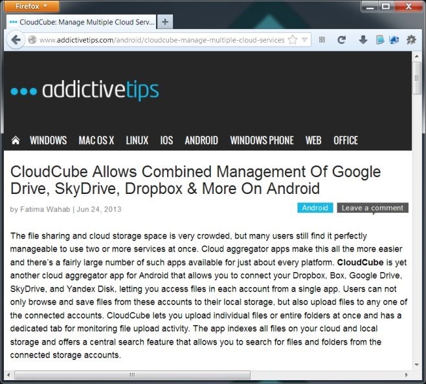Screen dimensions: 426x384
Task: Open the WEB nav item
Action: coord(313,140)
